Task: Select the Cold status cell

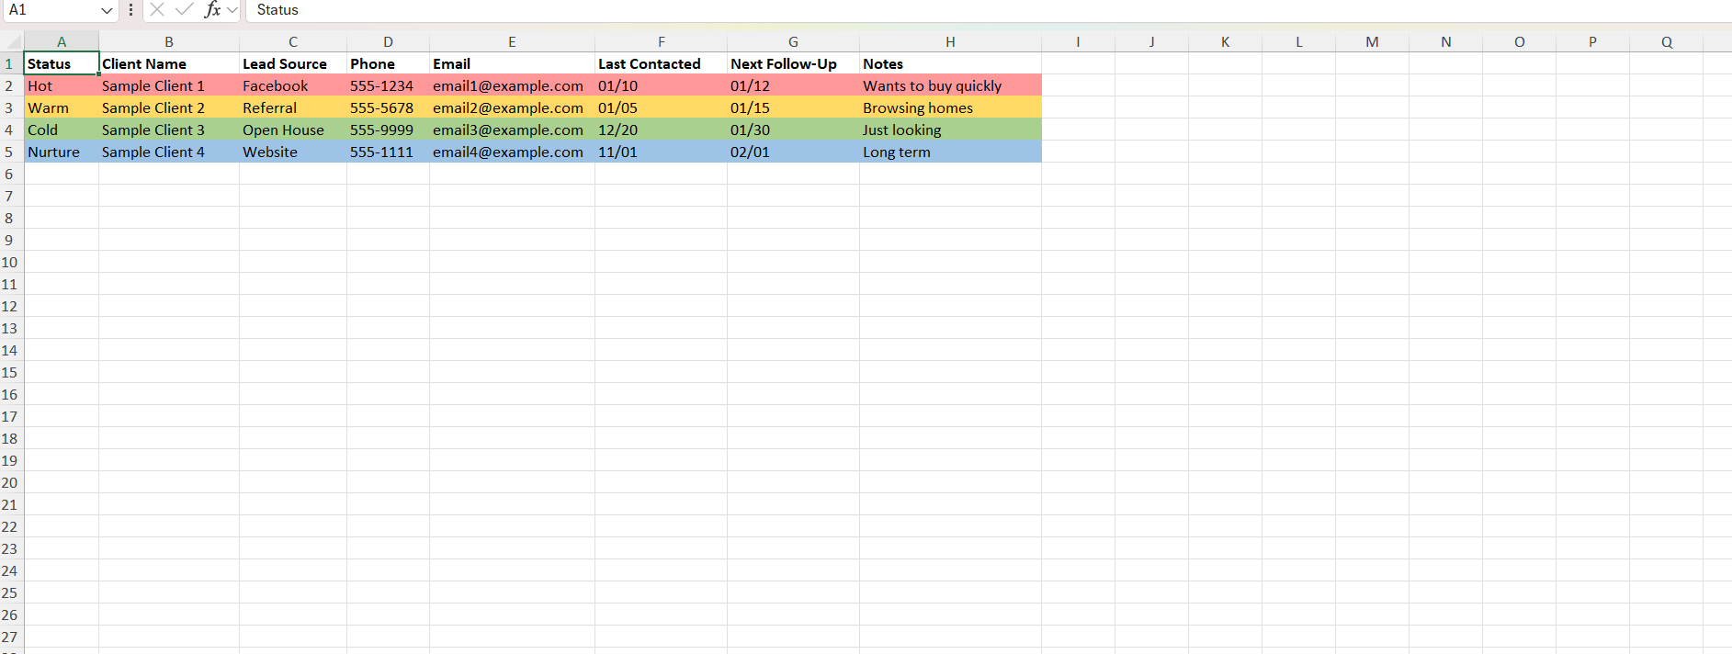Action: click(x=62, y=130)
